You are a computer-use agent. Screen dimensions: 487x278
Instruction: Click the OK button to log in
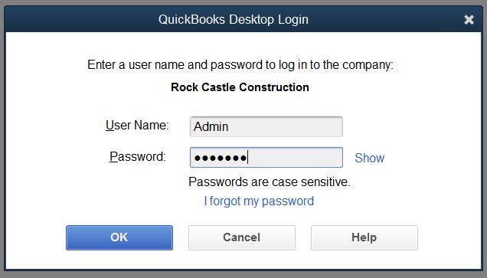pyautogui.click(x=119, y=237)
